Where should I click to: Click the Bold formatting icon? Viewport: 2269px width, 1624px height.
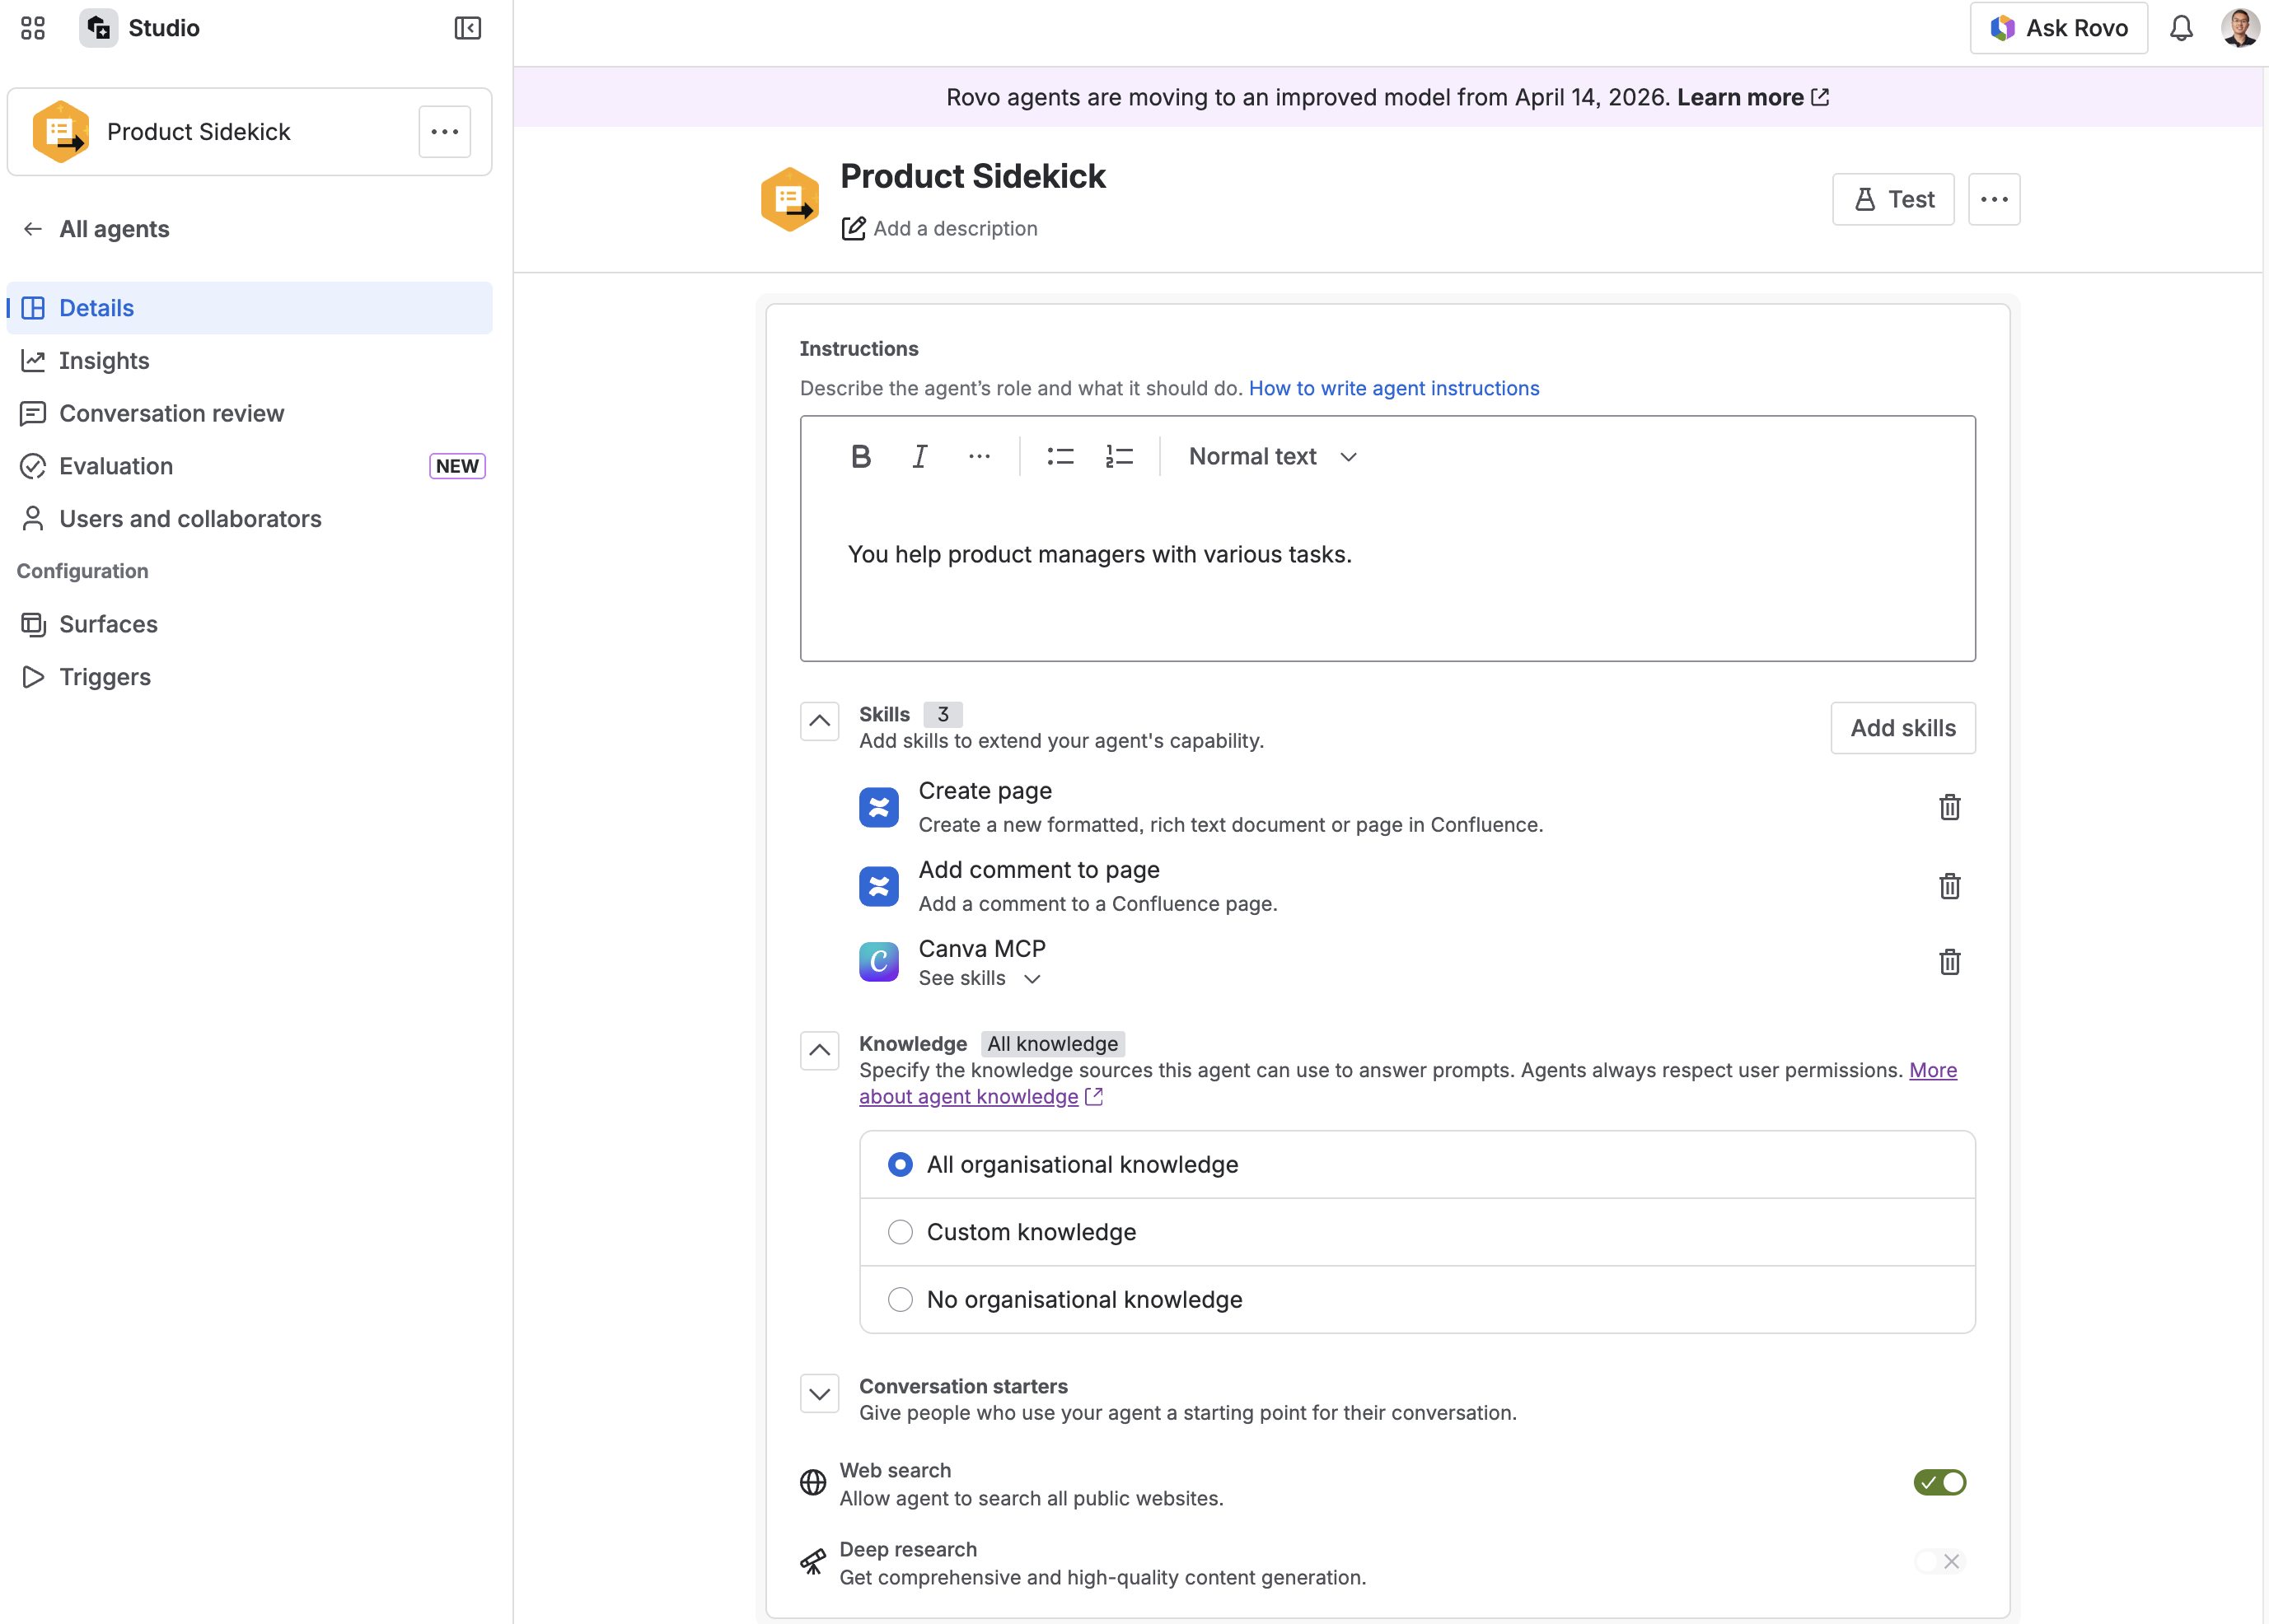click(x=860, y=457)
